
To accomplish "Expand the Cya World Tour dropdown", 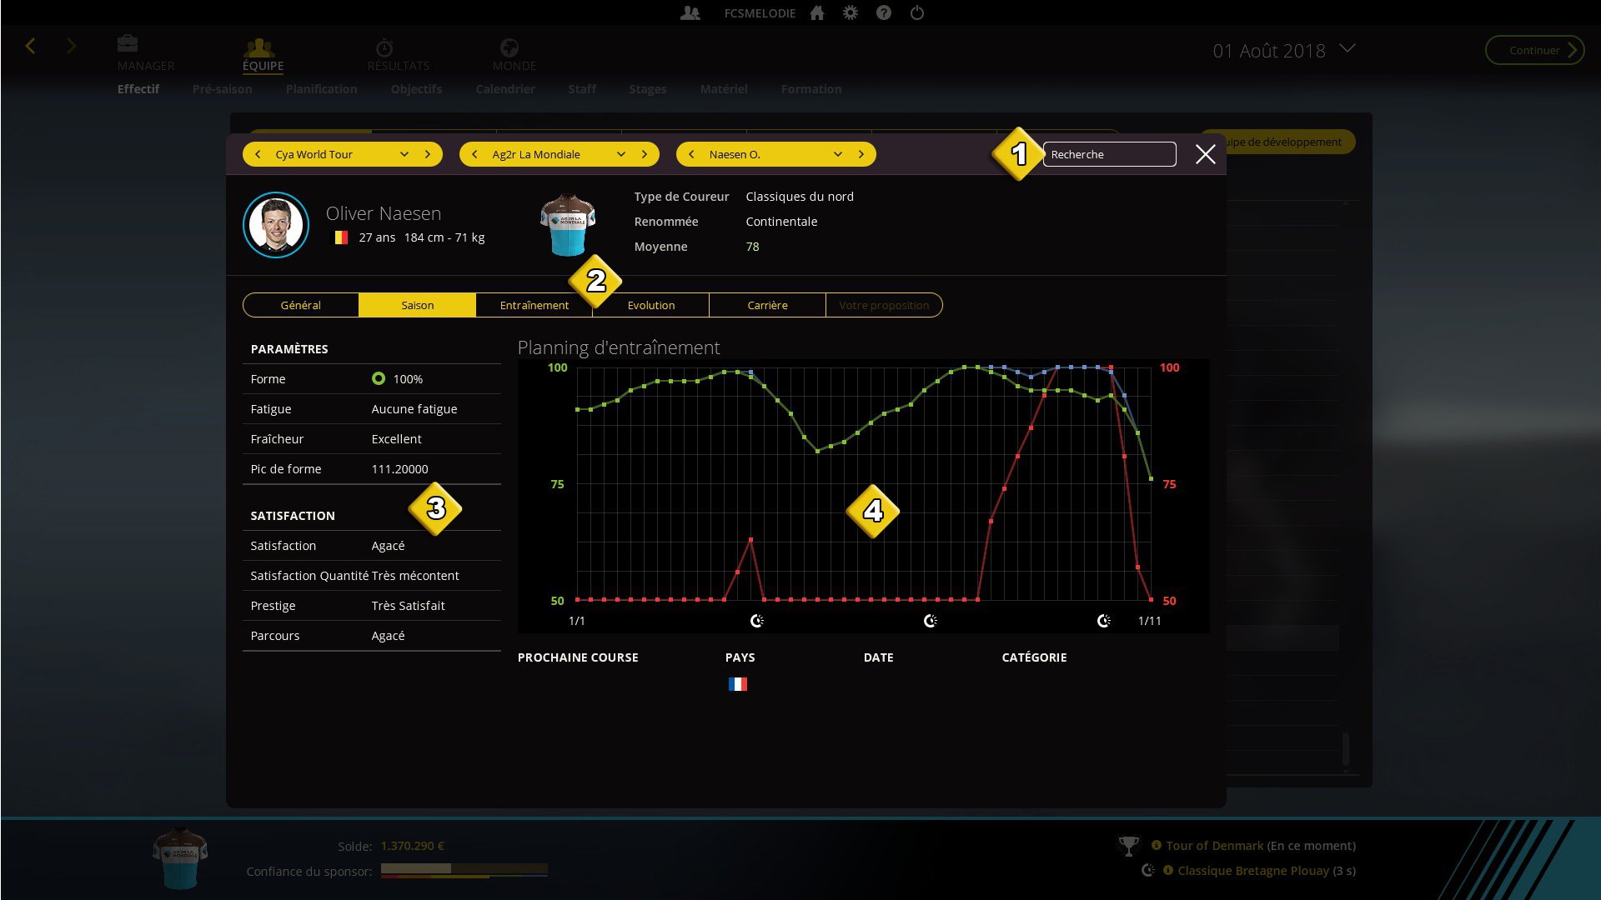I will 404,154.
